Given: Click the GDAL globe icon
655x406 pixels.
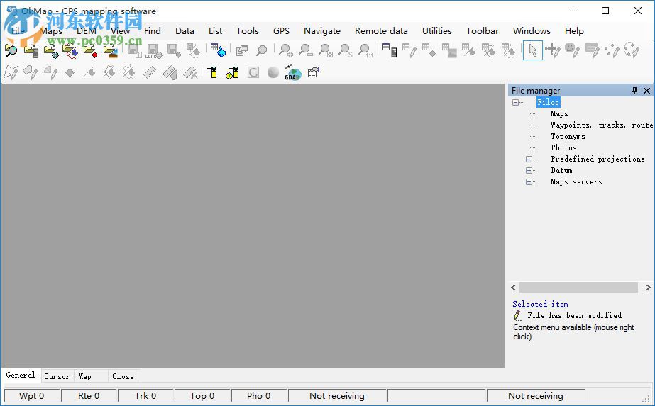Looking at the screenshot, I should pyautogui.click(x=292, y=72).
